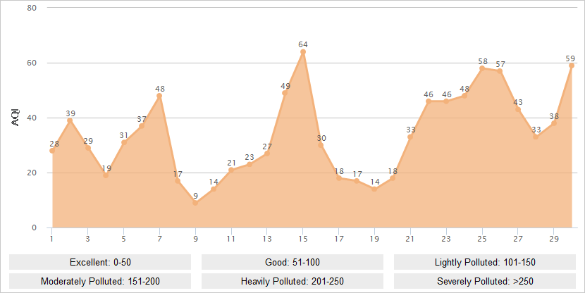Click the peak data point valued 64

303,52
